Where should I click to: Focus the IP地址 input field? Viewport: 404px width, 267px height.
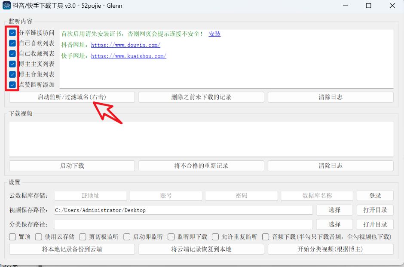[90, 196]
